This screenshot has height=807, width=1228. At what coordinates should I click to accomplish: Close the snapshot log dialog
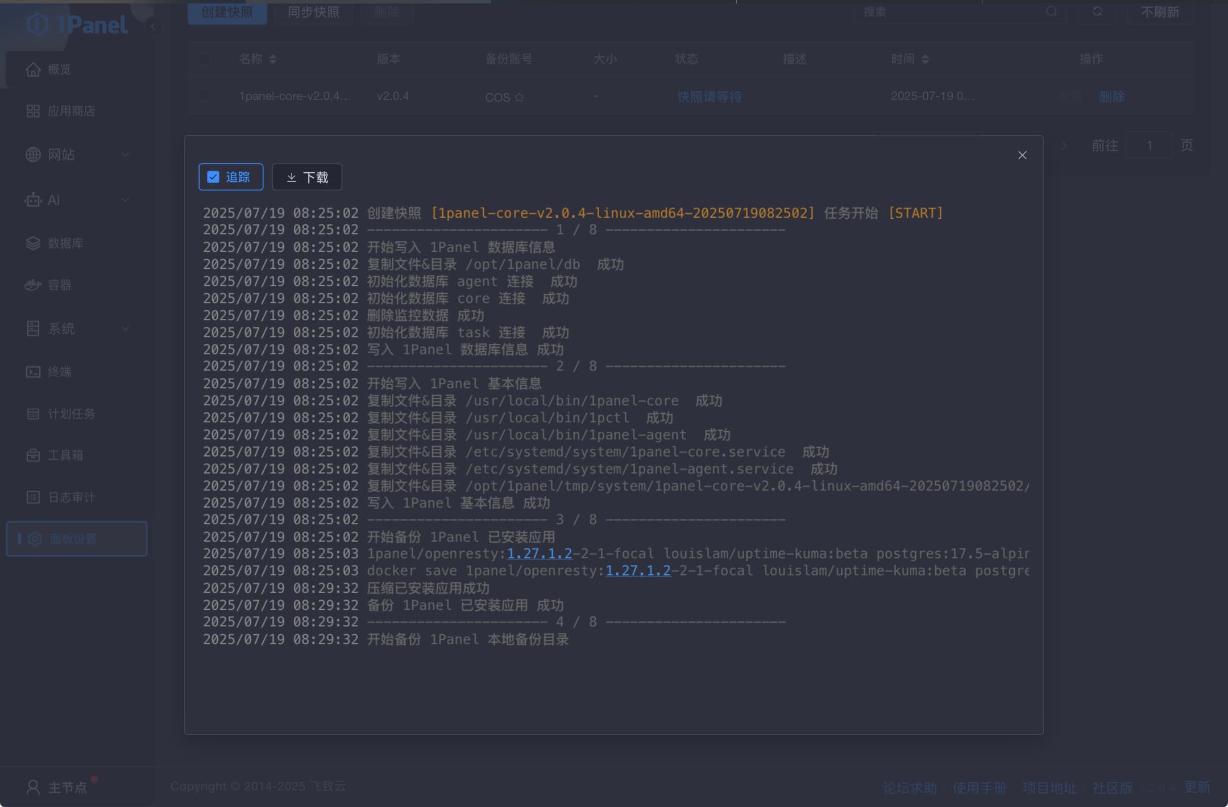pos(1022,155)
